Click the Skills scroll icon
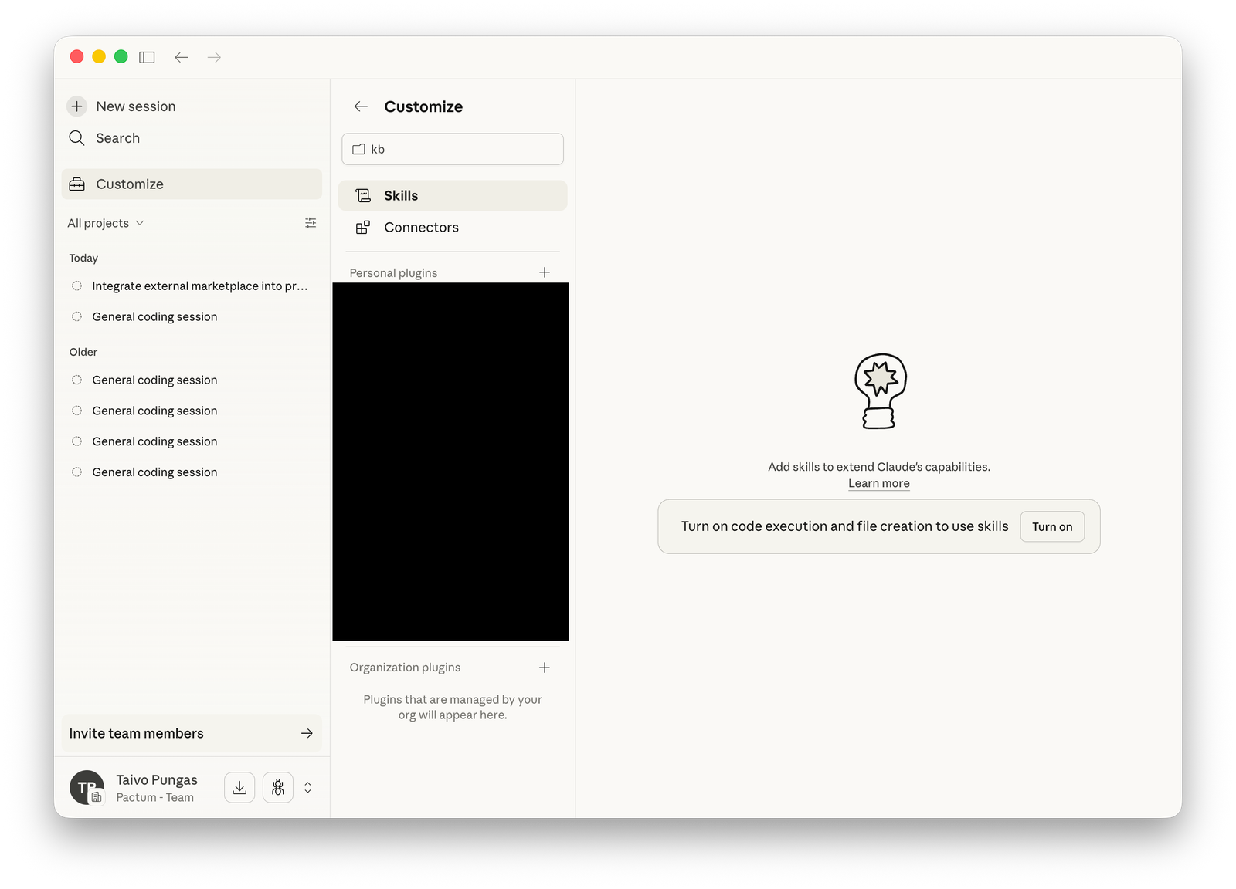 click(363, 195)
